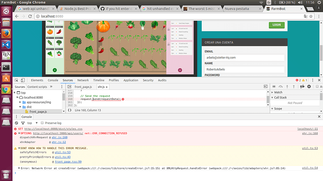Click the EMAIL input field
Screen dimensions: 323x181
click(x=244, y=58)
